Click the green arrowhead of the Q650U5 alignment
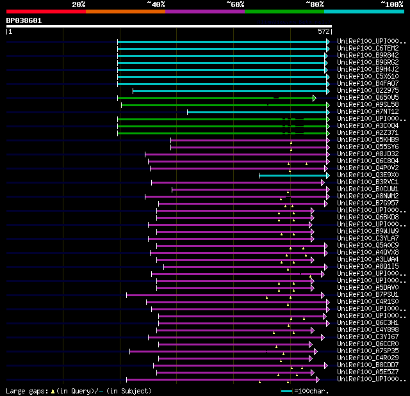This screenshot has width=410, height=396. (x=315, y=98)
